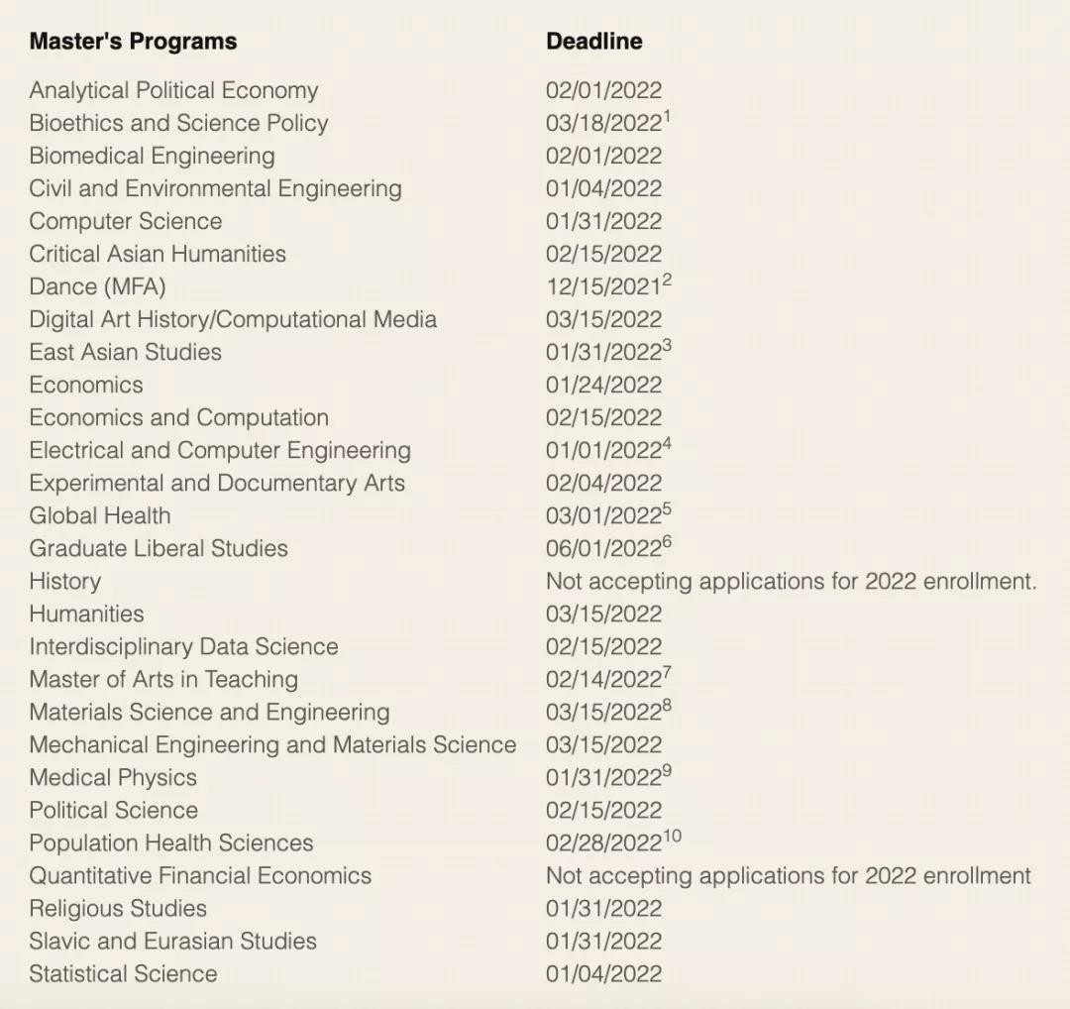Open Bioethics and Science Policy program

[x=178, y=123]
